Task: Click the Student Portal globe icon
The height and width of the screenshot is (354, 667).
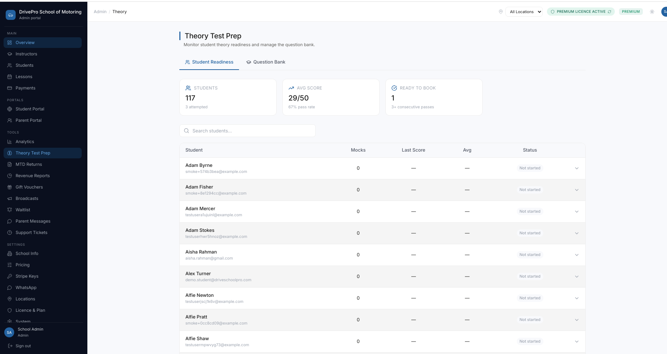Action: pyautogui.click(x=10, y=109)
